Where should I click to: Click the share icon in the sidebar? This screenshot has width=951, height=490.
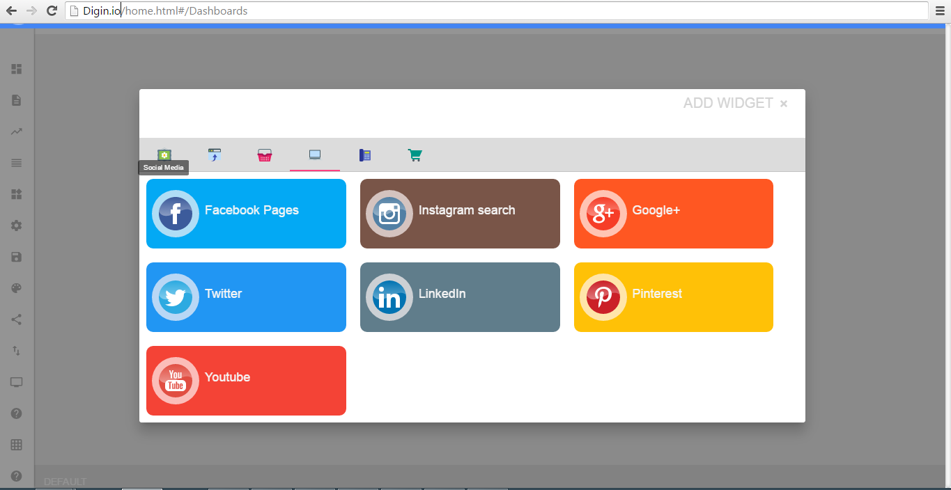coord(17,319)
